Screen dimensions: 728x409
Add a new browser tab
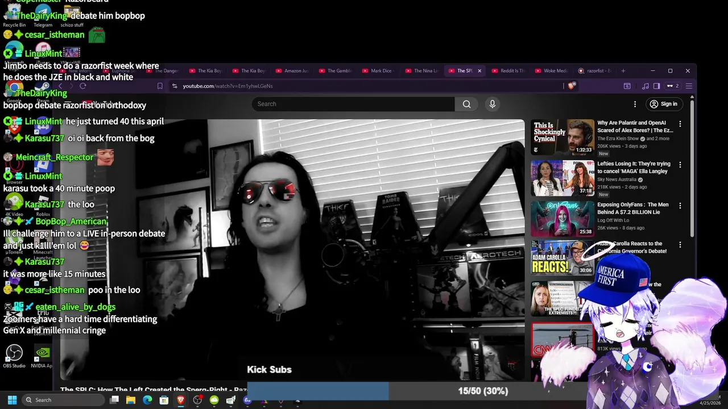coord(623,71)
